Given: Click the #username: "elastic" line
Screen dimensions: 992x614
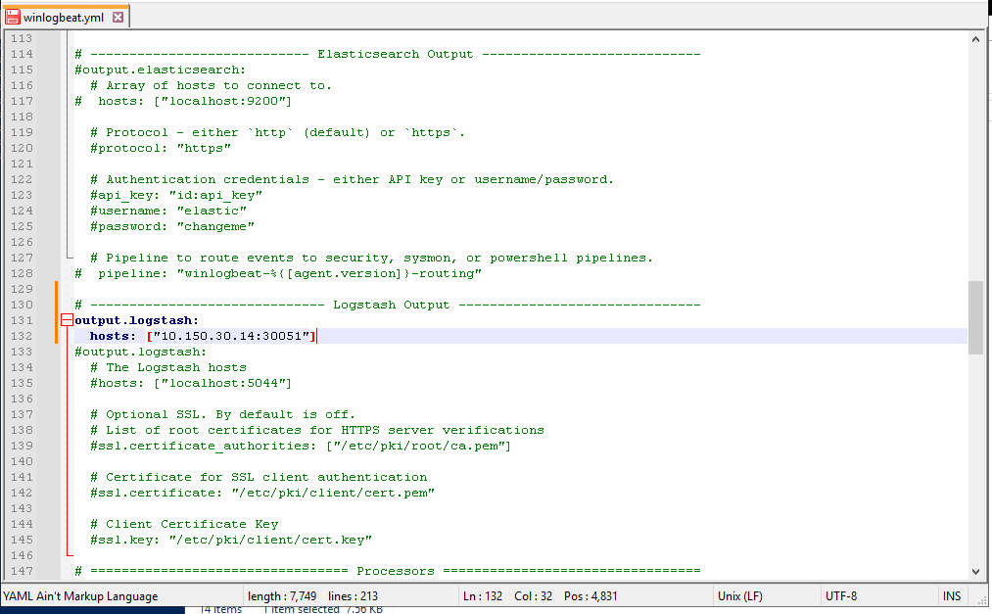Looking at the screenshot, I should click(168, 211).
